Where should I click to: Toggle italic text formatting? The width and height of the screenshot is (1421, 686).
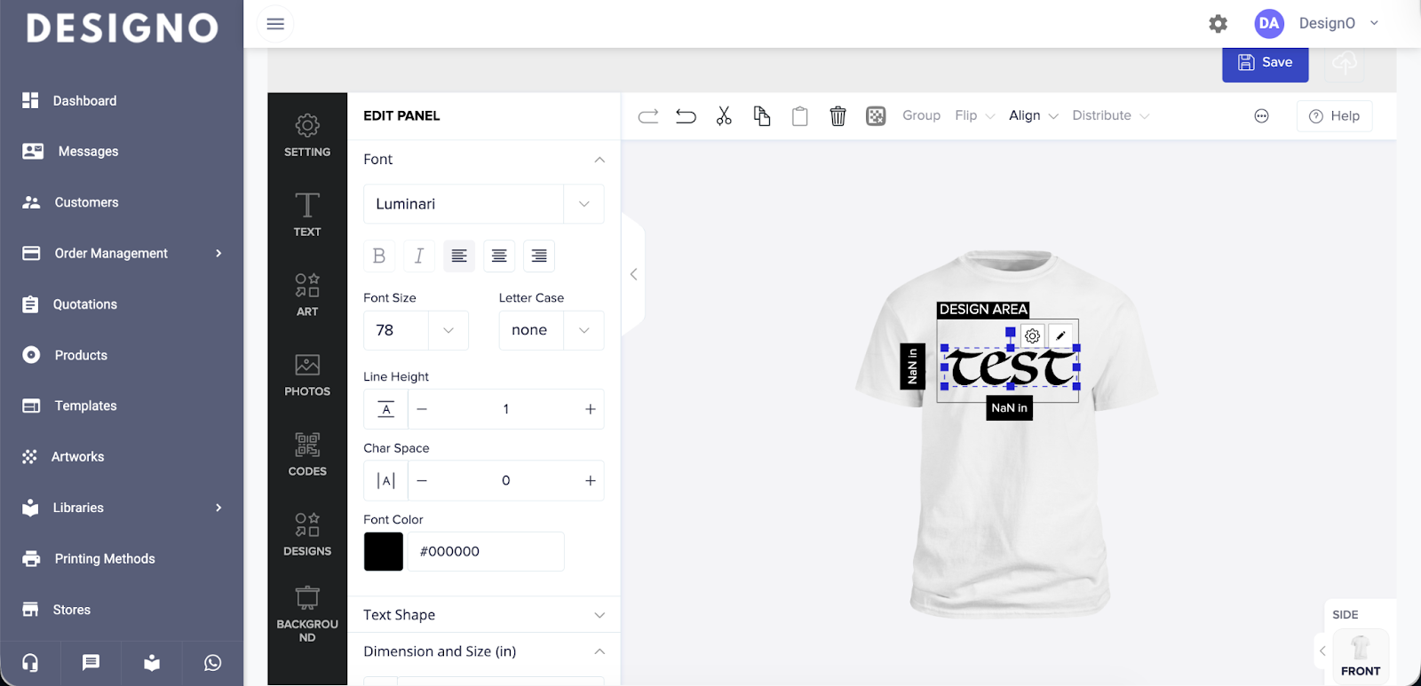(x=419, y=256)
